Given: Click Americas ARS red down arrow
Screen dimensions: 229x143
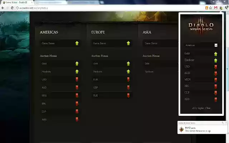Looking at the screenshot, I should pos(77,119).
